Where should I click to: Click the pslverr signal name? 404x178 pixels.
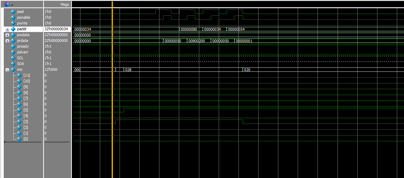point(22,52)
